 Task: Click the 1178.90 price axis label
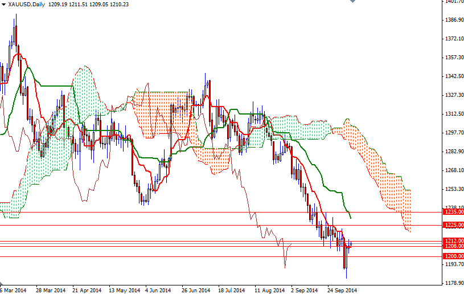coord(454,283)
